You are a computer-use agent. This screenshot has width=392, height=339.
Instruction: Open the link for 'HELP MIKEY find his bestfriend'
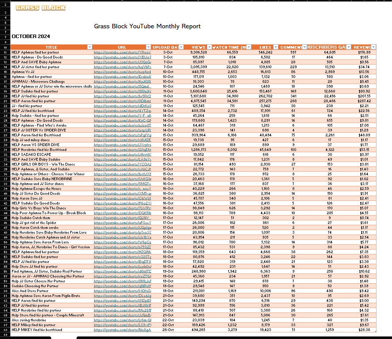pos(122,330)
